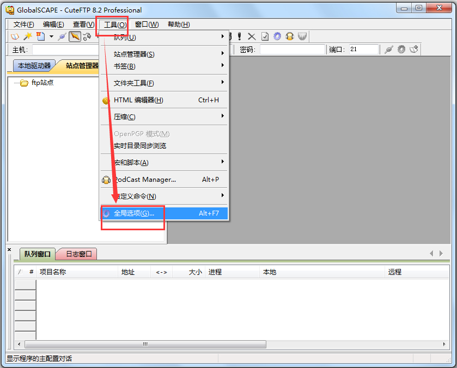Launch the Connection Wizard wand icon
The width and height of the screenshot is (457, 368).
(28, 36)
